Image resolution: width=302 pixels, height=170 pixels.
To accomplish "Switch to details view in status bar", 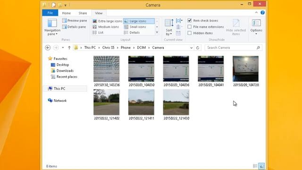I will [x=255, y=166].
